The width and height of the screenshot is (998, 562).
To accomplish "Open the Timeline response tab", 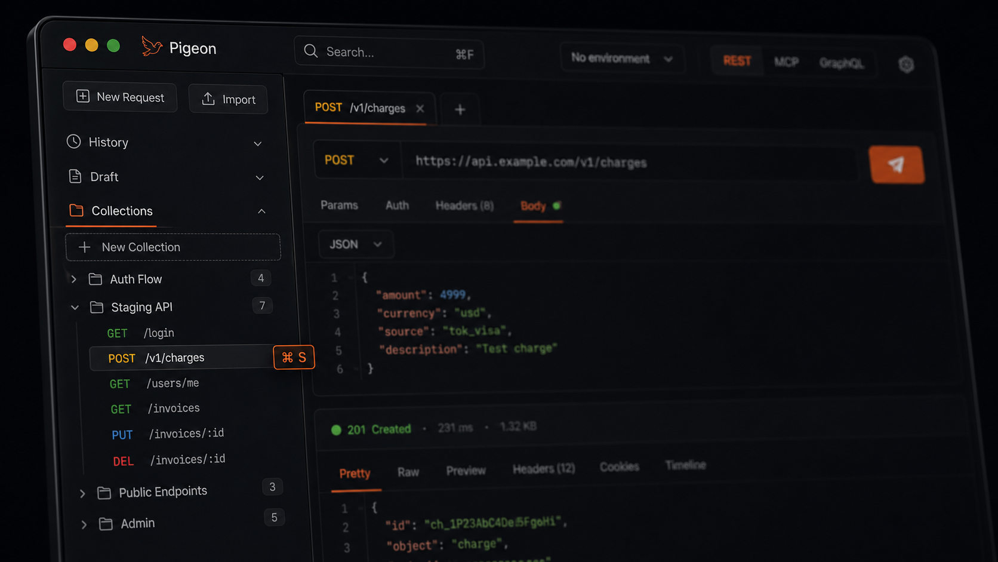I will [686, 465].
